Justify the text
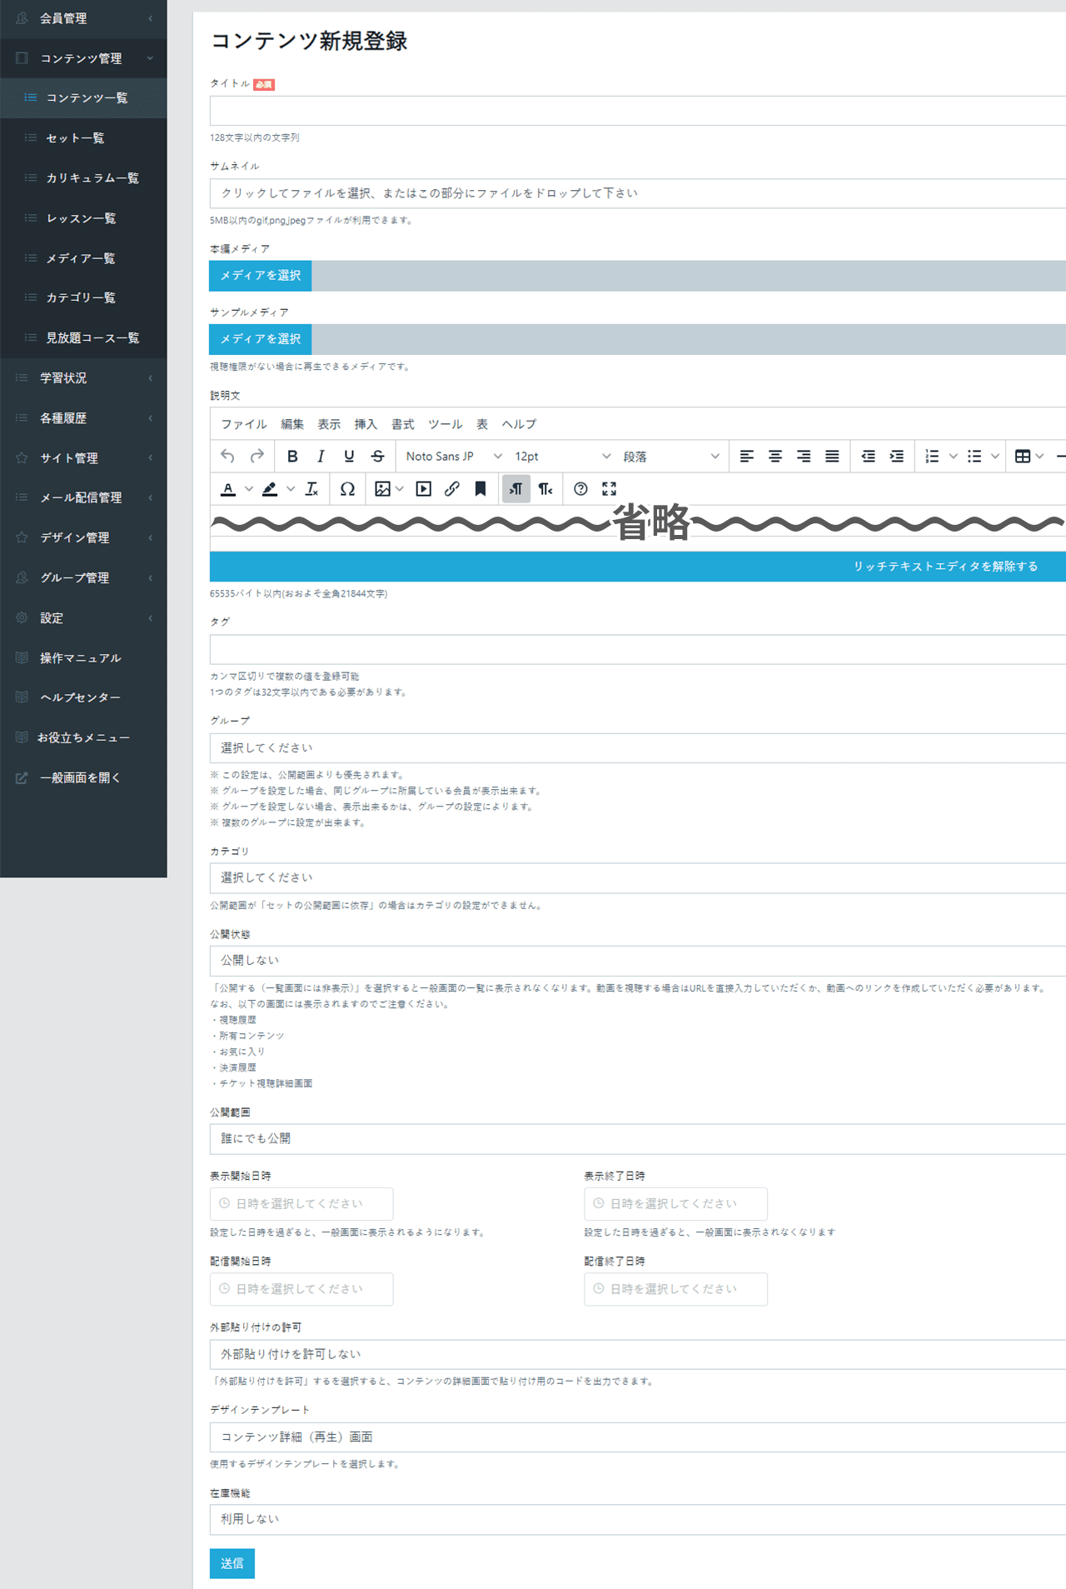Image resolution: width=1066 pixels, height=1589 pixels. 832,456
